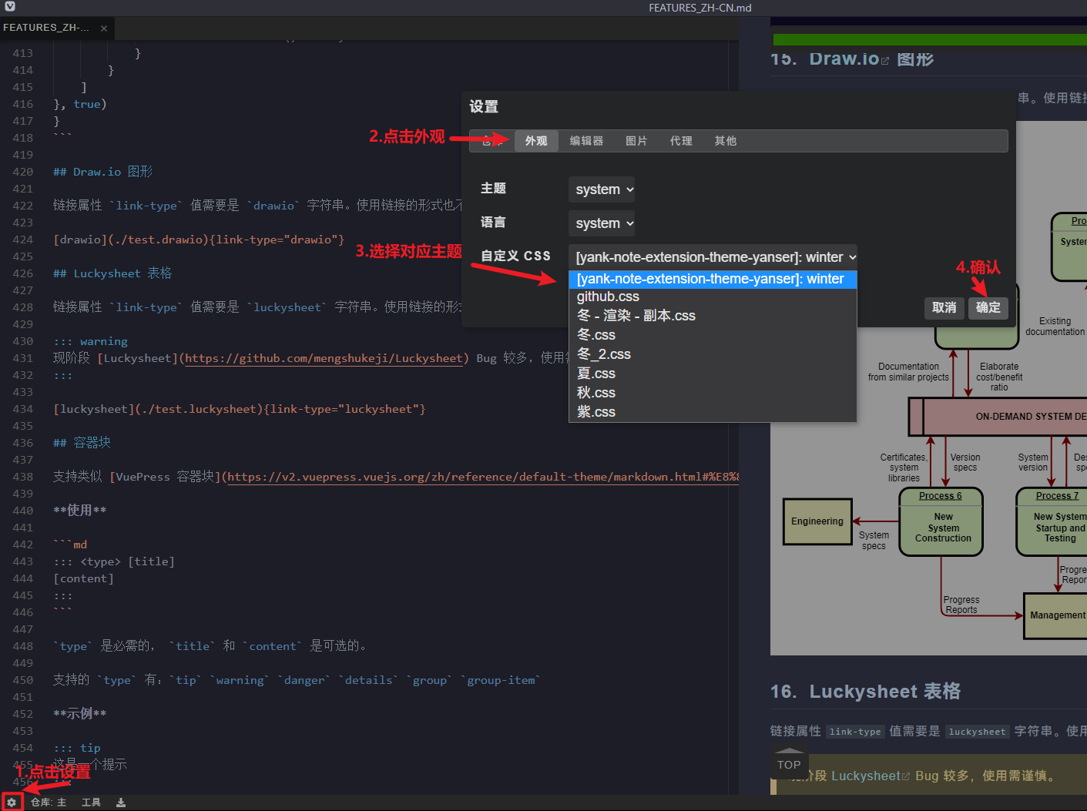Click the '## Draw.io 图形' heading line

(103, 172)
